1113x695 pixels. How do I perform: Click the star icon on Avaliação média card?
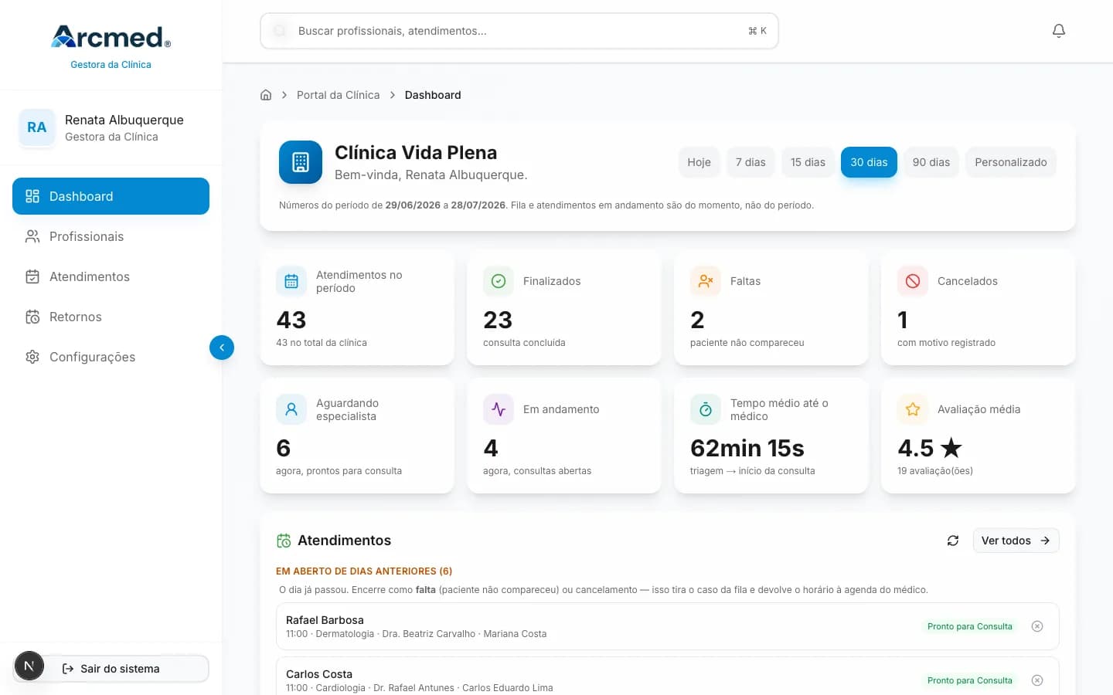pos(913,409)
